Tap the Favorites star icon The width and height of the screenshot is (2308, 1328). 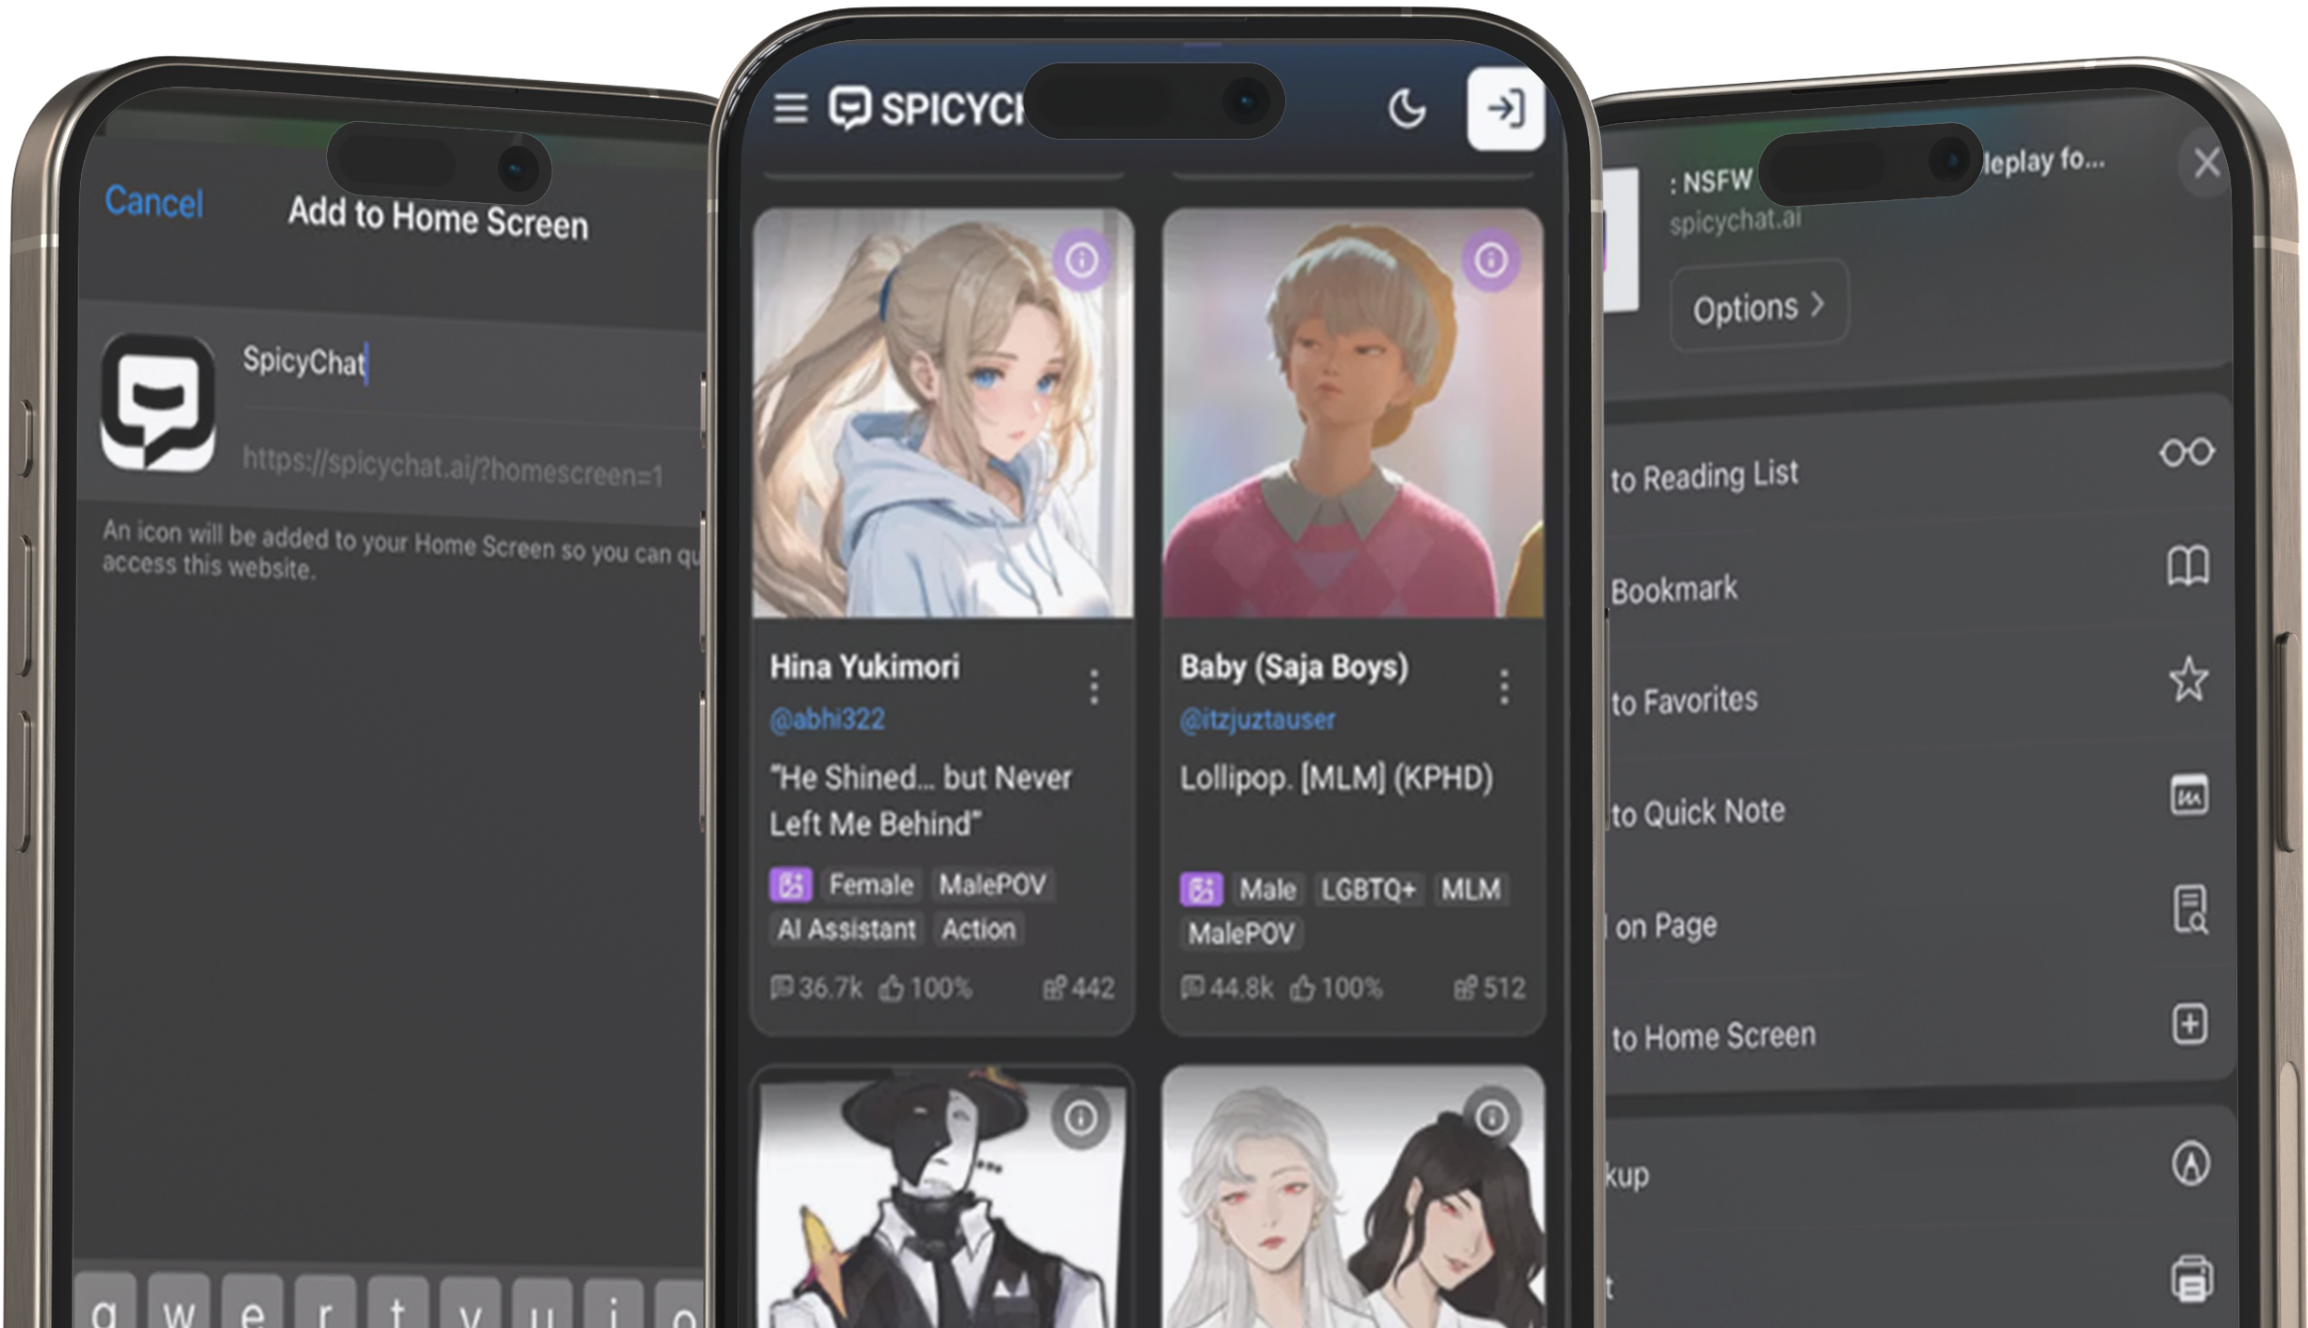2187,679
